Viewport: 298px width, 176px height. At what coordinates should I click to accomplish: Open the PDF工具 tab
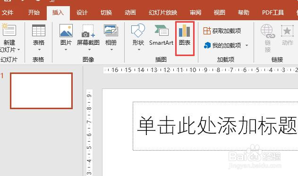click(273, 13)
